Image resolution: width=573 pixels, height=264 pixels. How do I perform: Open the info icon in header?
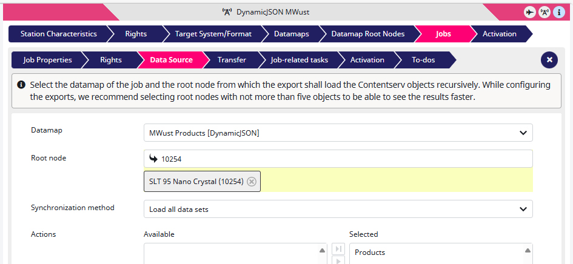tap(559, 12)
